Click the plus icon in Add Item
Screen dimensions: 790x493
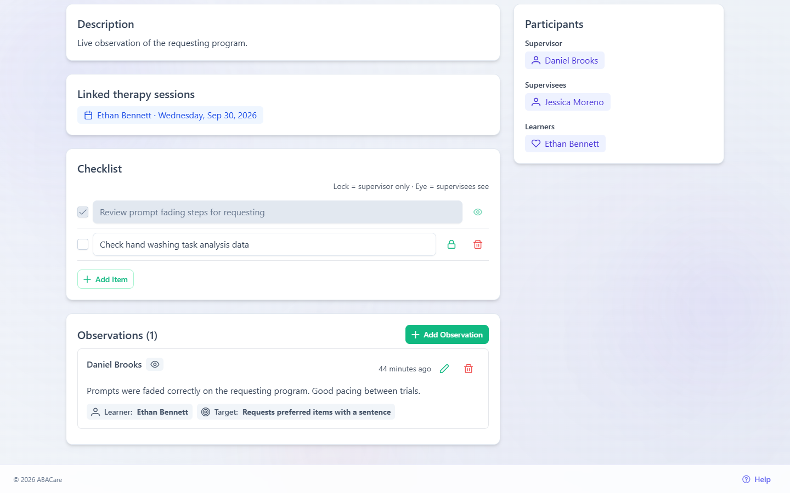pyautogui.click(x=87, y=279)
